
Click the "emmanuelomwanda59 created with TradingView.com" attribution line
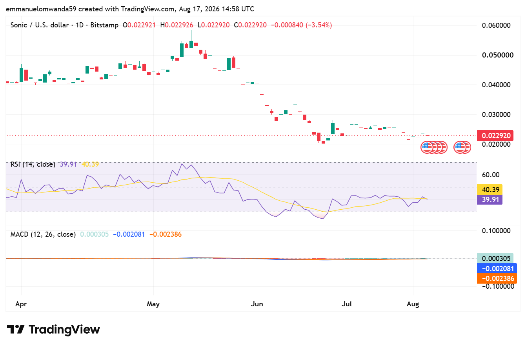pos(130,8)
